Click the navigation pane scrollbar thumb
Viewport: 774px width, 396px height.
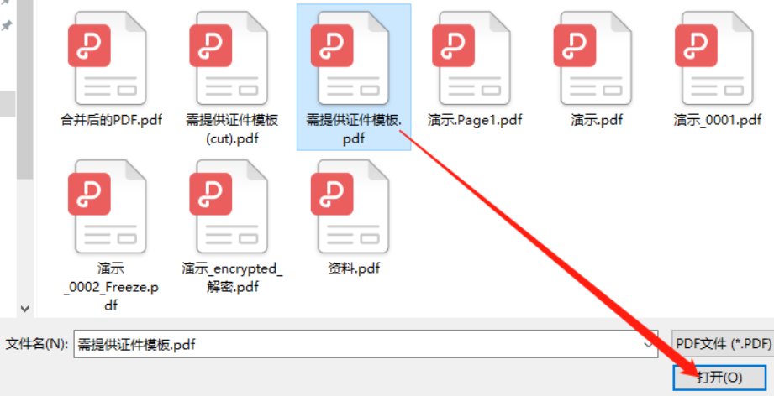(24, 89)
